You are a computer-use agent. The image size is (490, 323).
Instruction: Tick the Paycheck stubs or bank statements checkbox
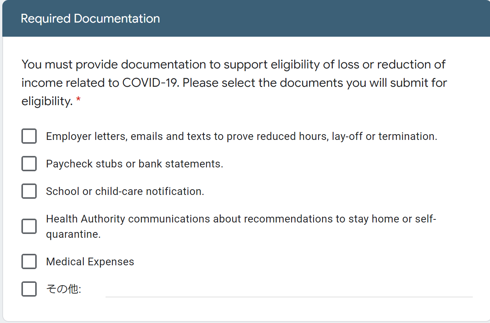click(x=29, y=164)
